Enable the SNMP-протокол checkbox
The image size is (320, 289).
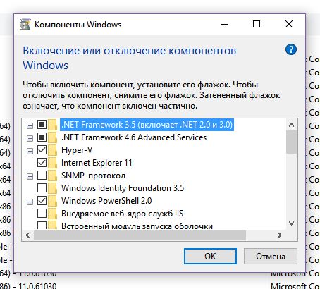pyautogui.click(x=42, y=176)
